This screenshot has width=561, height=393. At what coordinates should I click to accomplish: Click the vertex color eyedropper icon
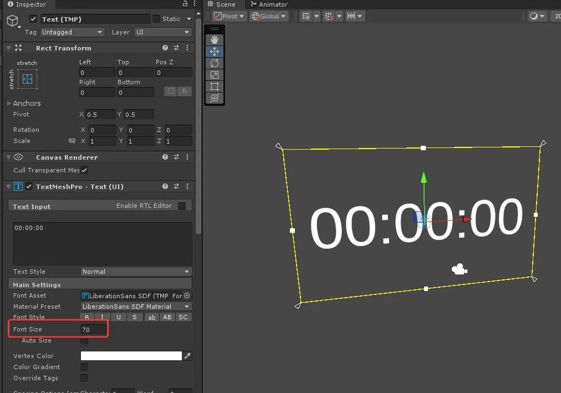pos(187,356)
